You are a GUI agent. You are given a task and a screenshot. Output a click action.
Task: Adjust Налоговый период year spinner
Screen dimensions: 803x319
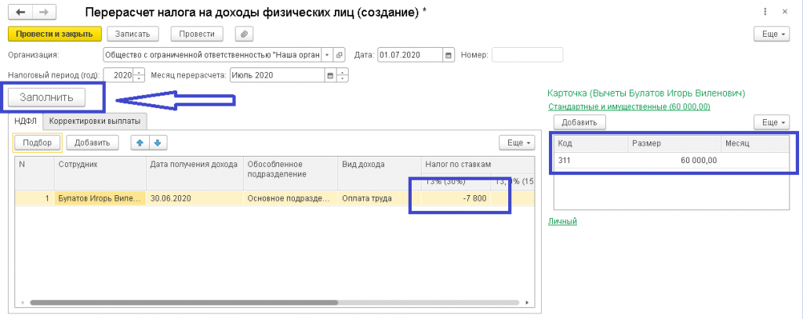coord(140,75)
